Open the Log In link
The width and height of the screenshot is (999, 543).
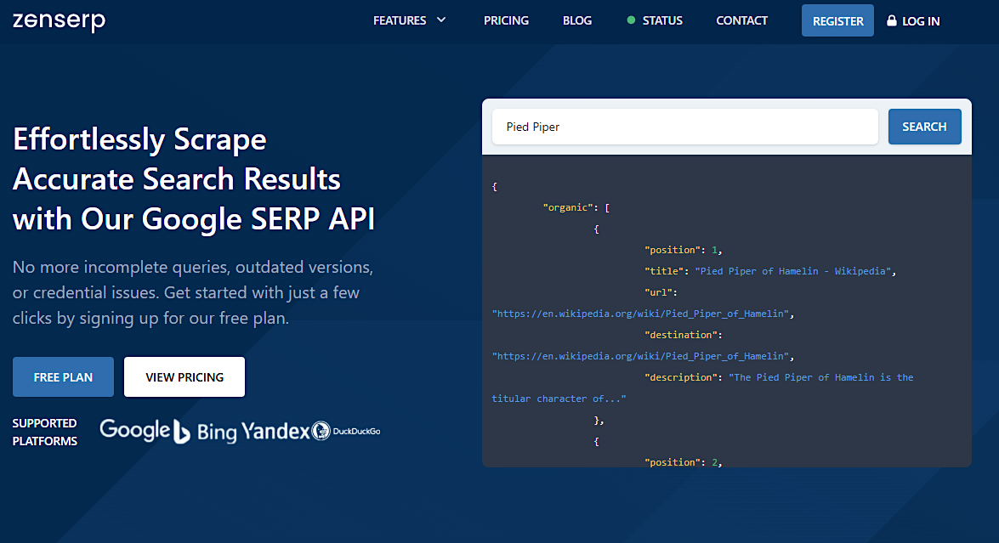pyautogui.click(x=921, y=21)
